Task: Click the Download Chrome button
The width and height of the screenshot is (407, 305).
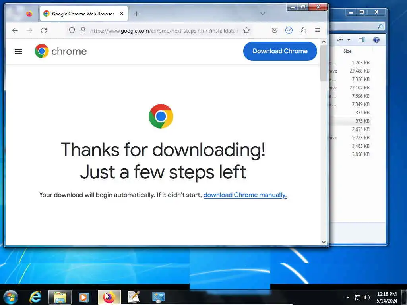Action: click(x=280, y=51)
